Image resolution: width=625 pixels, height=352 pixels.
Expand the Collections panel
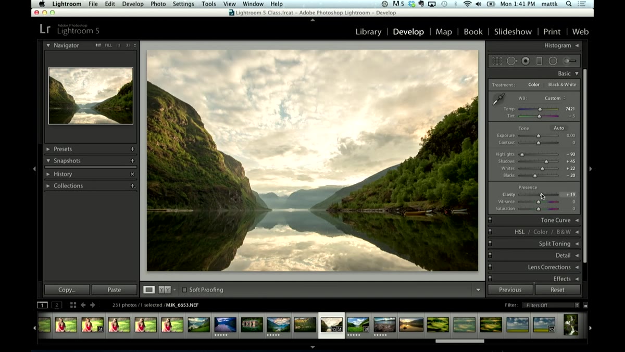point(48,186)
